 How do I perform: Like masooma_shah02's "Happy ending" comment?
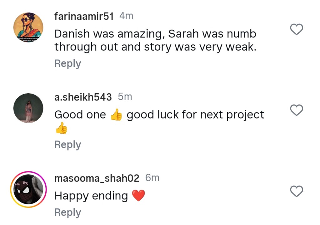(297, 191)
